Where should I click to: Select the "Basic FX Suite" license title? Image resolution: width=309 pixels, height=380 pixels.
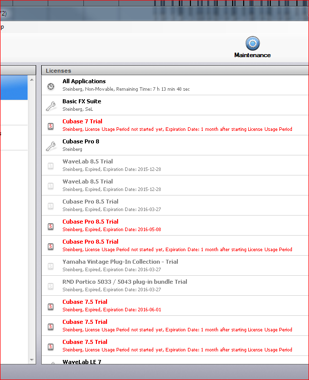(82, 101)
